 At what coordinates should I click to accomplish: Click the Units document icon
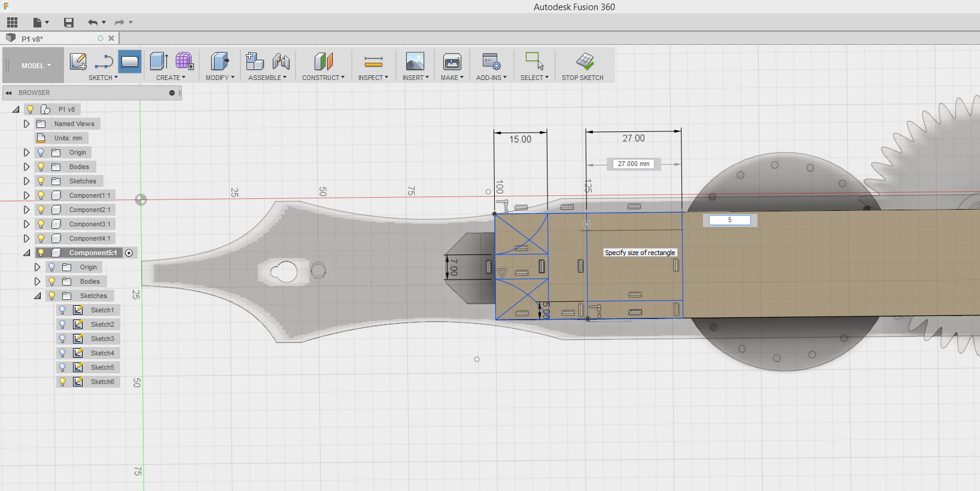(x=41, y=138)
